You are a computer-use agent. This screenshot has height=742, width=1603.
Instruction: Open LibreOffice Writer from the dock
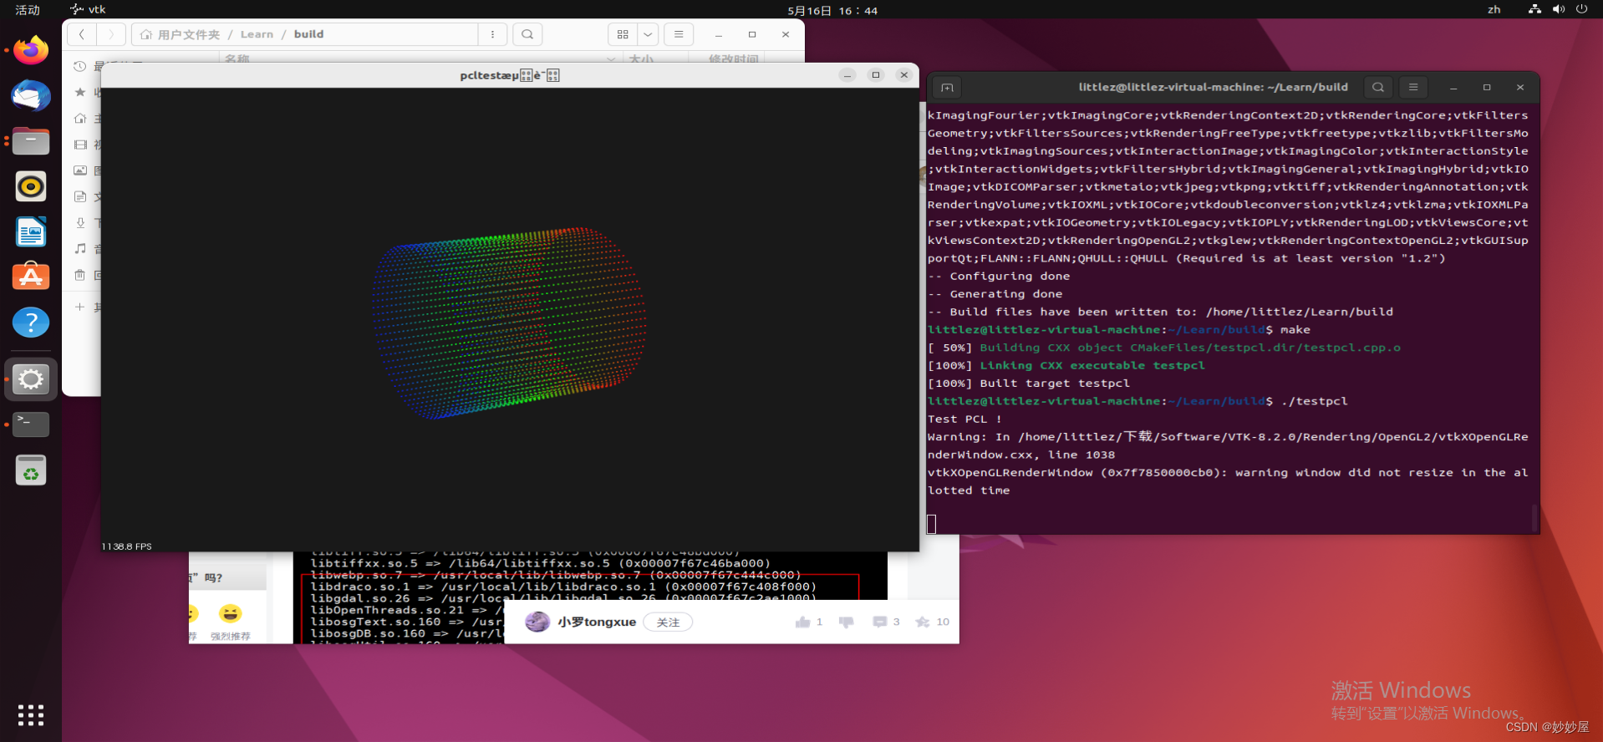coord(31,231)
